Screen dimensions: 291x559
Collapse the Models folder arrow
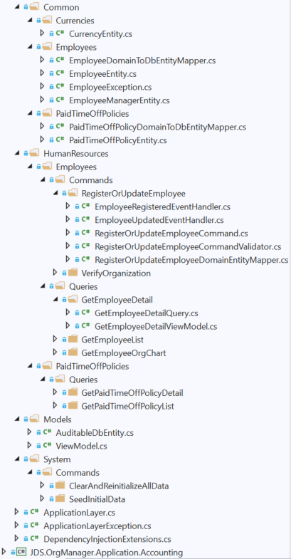[17, 419]
